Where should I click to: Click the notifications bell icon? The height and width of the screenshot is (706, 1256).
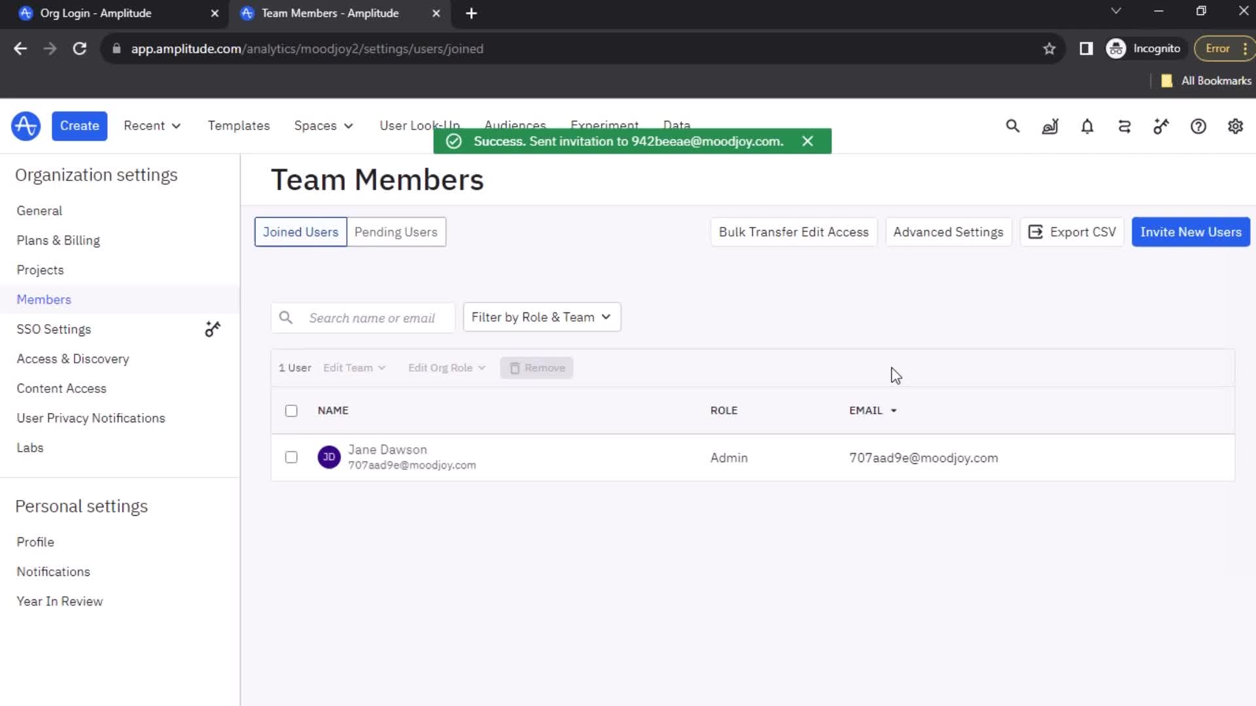1087,125
